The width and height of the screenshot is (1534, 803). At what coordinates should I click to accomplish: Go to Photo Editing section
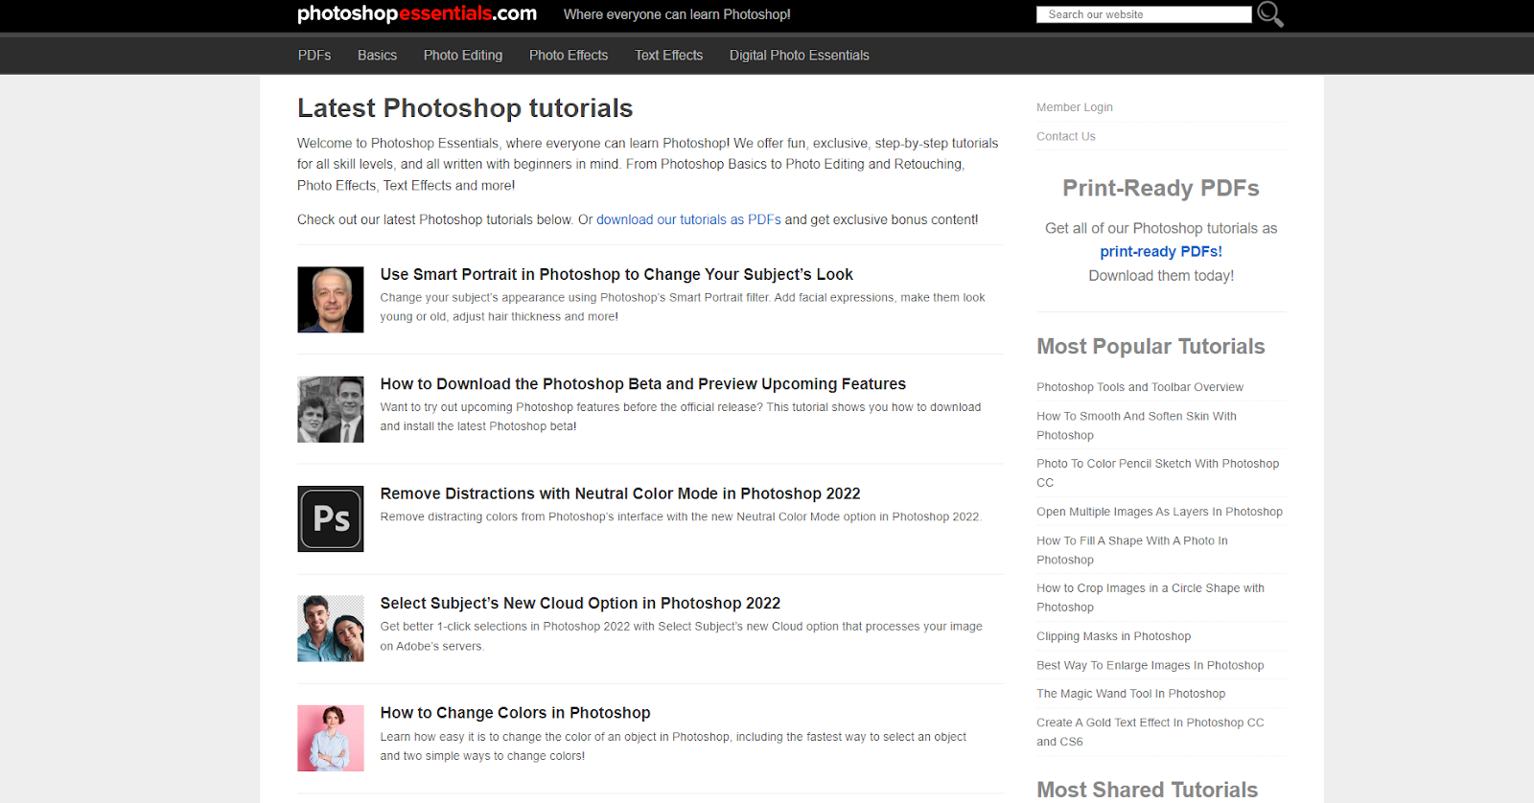coord(463,56)
